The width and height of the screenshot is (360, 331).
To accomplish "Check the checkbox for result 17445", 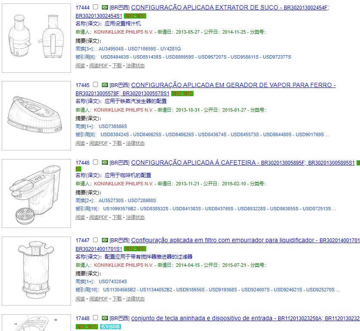I will pos(95,84).
